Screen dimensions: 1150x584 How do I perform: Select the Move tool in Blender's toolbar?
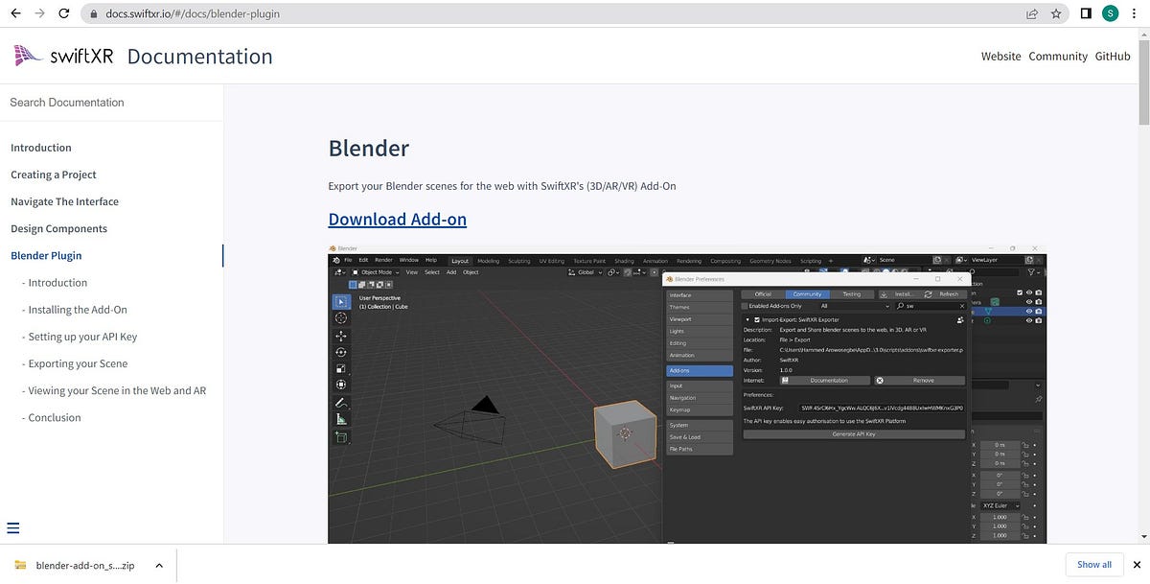[x=341, y=337]
